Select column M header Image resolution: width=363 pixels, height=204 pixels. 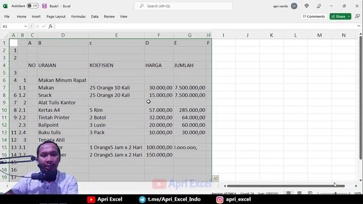point(319,35)
